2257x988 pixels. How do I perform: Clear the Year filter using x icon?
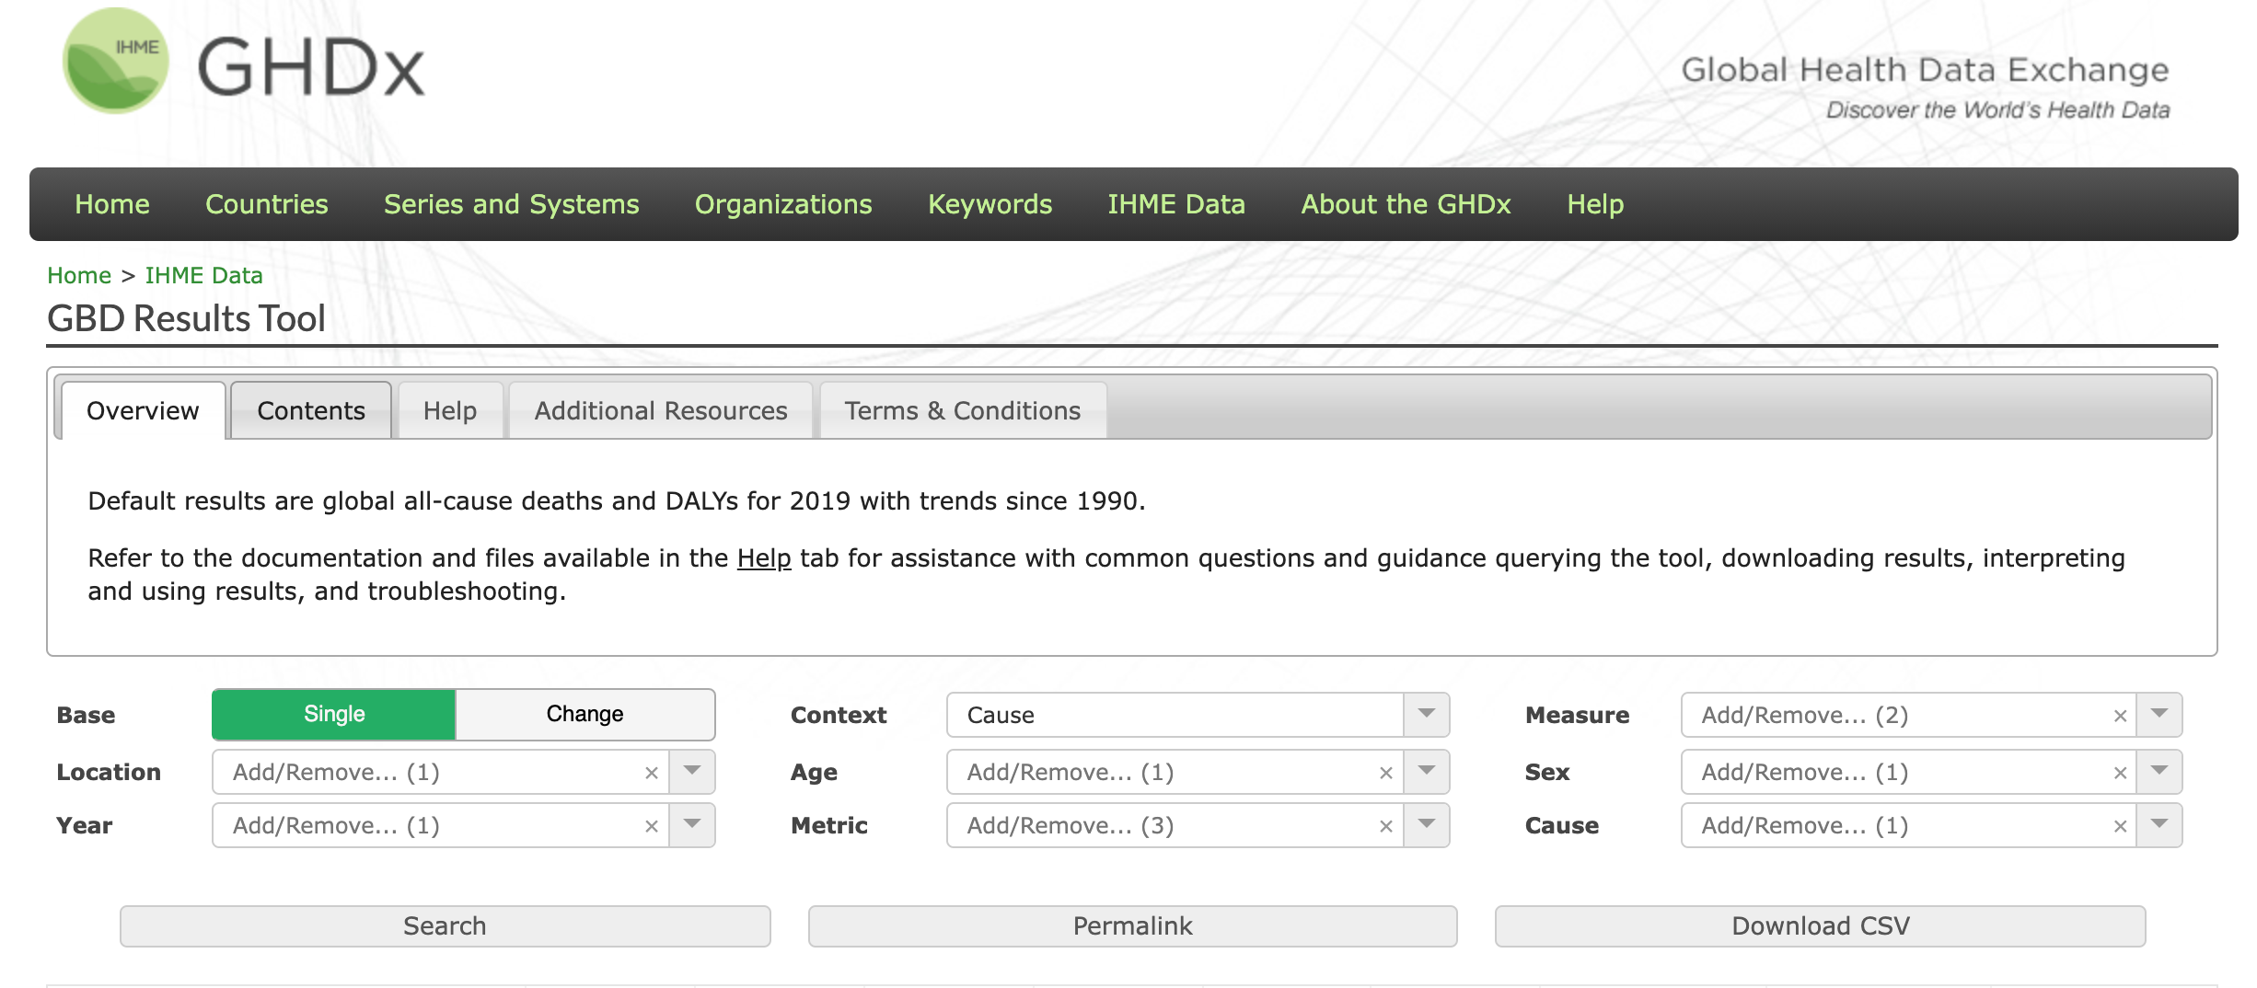tap(651, 826)
